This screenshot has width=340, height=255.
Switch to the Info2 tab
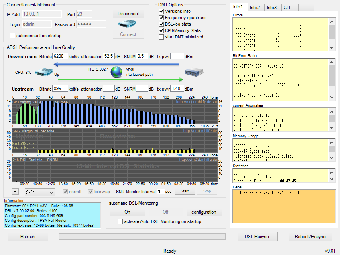click(x=255, y=7)
